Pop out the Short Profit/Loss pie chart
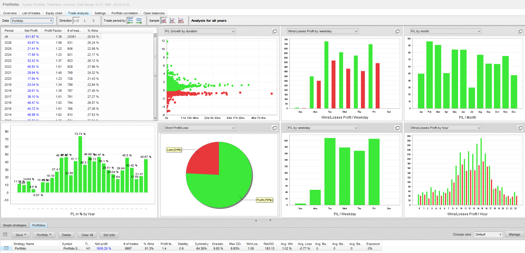 pyautogui.click(x=274, y=128)
